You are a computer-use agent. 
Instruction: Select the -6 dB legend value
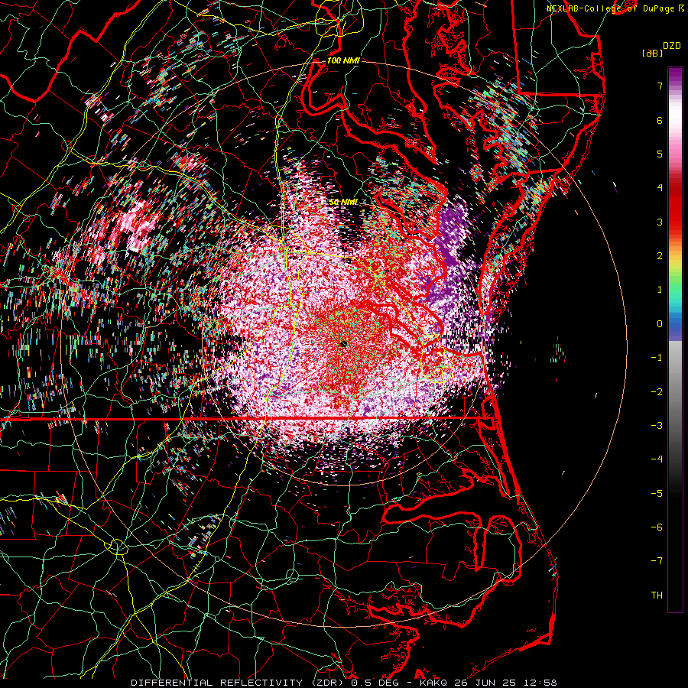pos(657,527)
